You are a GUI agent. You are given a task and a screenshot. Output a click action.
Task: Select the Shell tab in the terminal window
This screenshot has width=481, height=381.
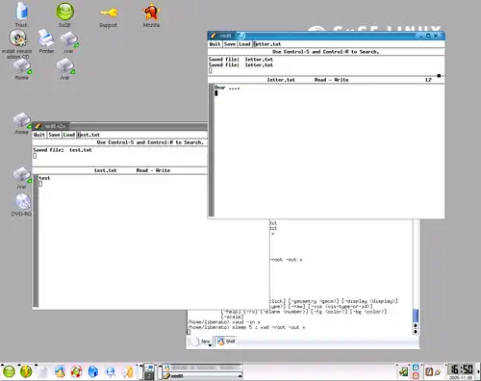pyautogui.click(x=226, y=342)
